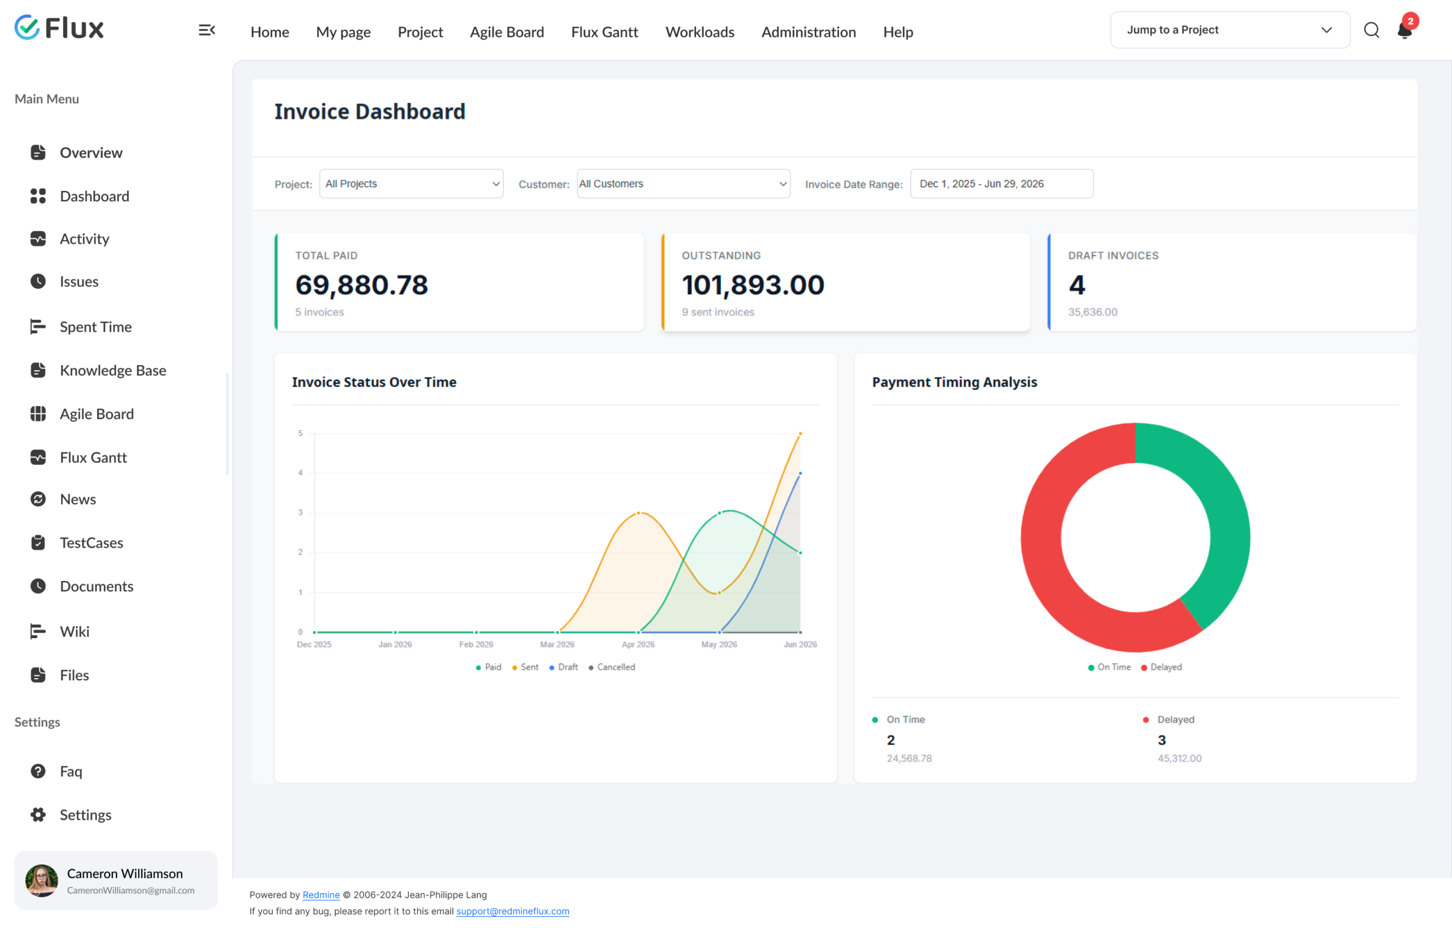Click the Total Paid card
The height and width of the screenshot is (928, 1452).
pos(459,282)
